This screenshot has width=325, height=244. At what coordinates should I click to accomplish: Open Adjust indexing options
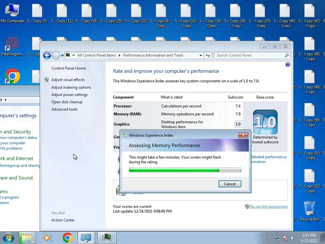click(x=71, y=87)
